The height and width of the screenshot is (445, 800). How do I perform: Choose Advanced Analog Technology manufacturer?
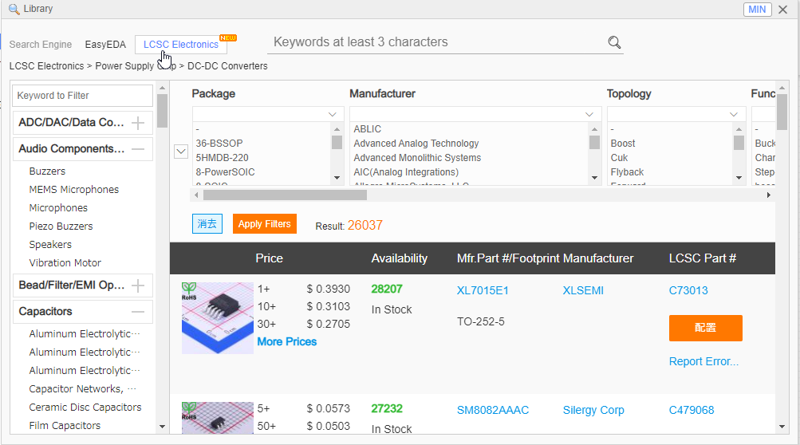point(416,144)
